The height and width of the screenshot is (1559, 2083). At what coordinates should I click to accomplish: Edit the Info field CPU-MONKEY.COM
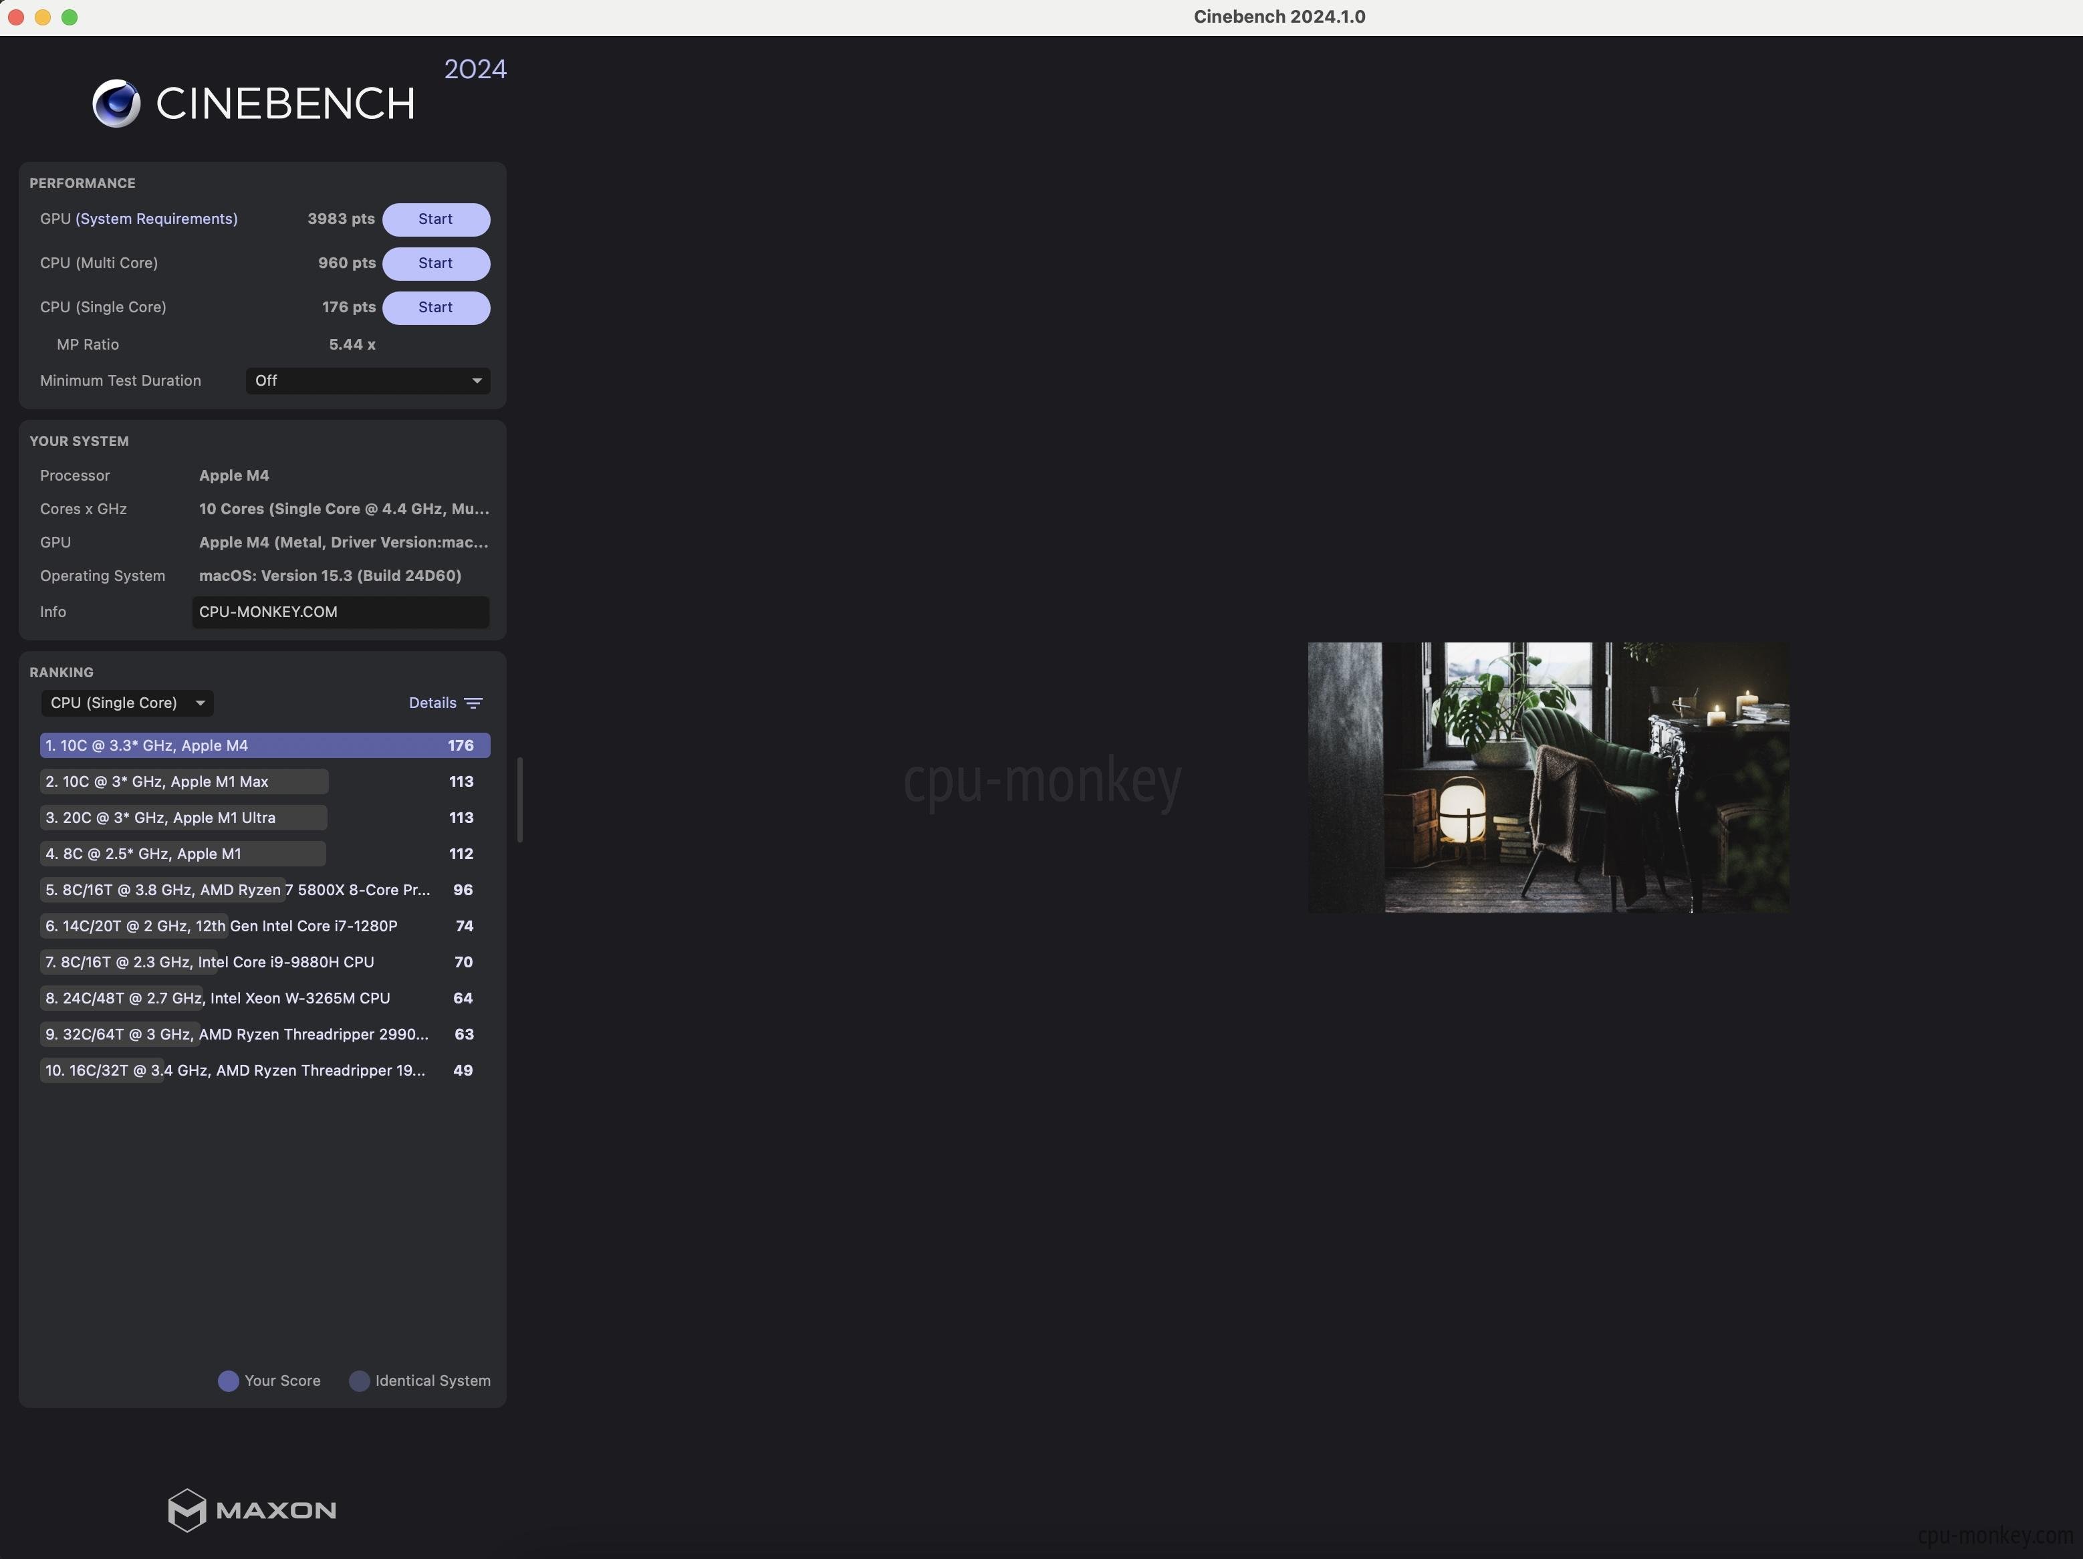point(340,612)
